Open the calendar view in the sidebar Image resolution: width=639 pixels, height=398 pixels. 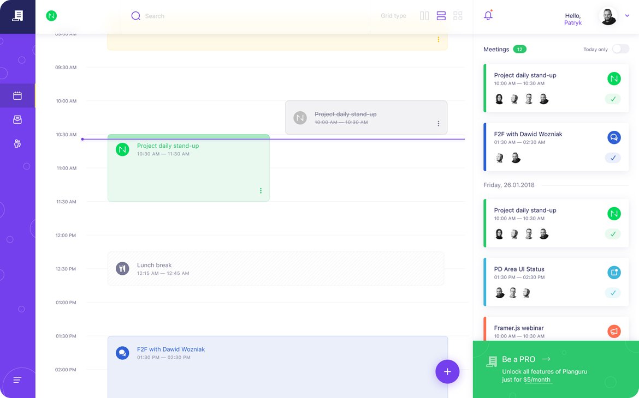(x=17, y=95)
